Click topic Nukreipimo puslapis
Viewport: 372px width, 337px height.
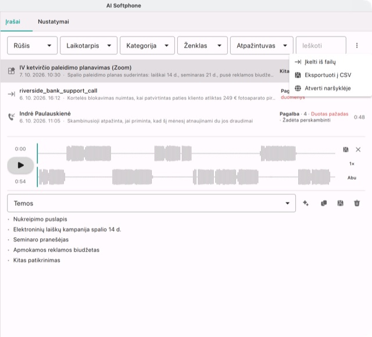(40, 219)
